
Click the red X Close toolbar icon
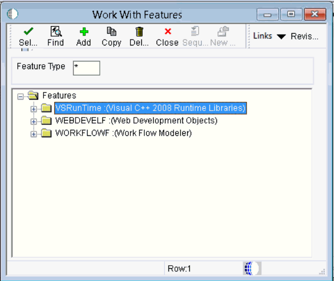[x=168, y=32]
